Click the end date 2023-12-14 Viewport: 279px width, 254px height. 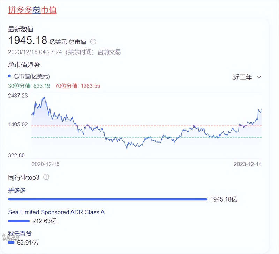point(248,164)
